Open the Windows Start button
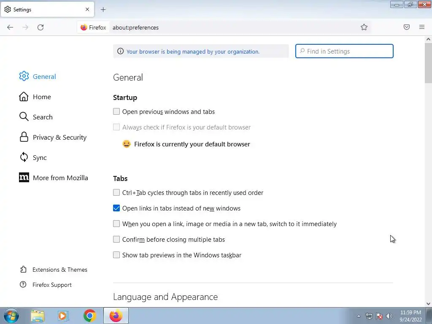The image size is (432, 324). [11, 316]
